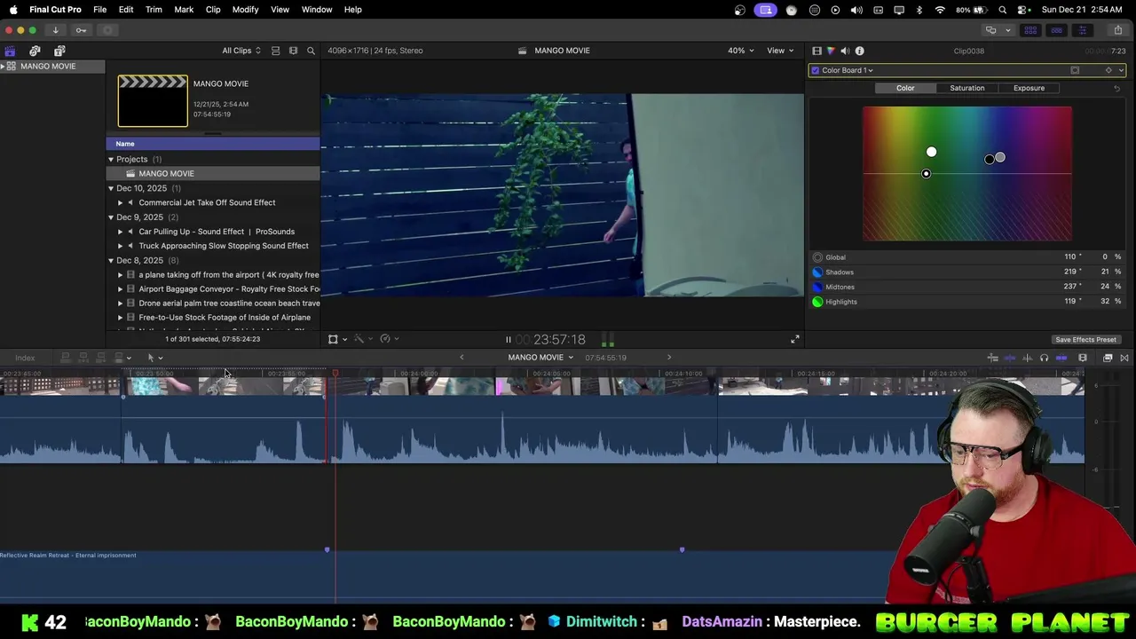Enter full screen viewer playback
Image resolution: width=1136 pixels, height=639 pixels.
795,339
